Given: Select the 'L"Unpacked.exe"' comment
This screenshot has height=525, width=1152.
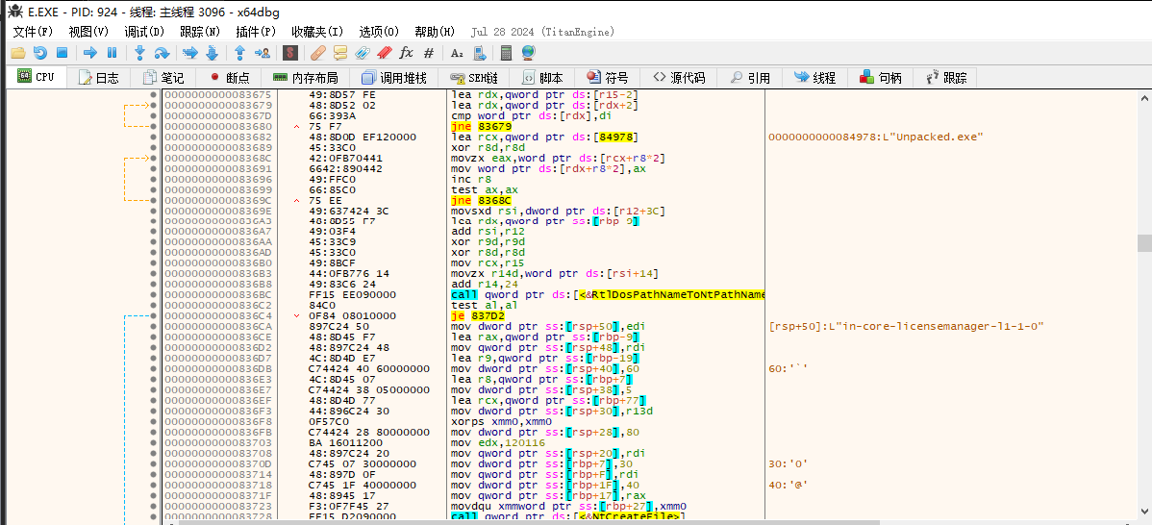Looking at the screenshot, I should point(875,137).
